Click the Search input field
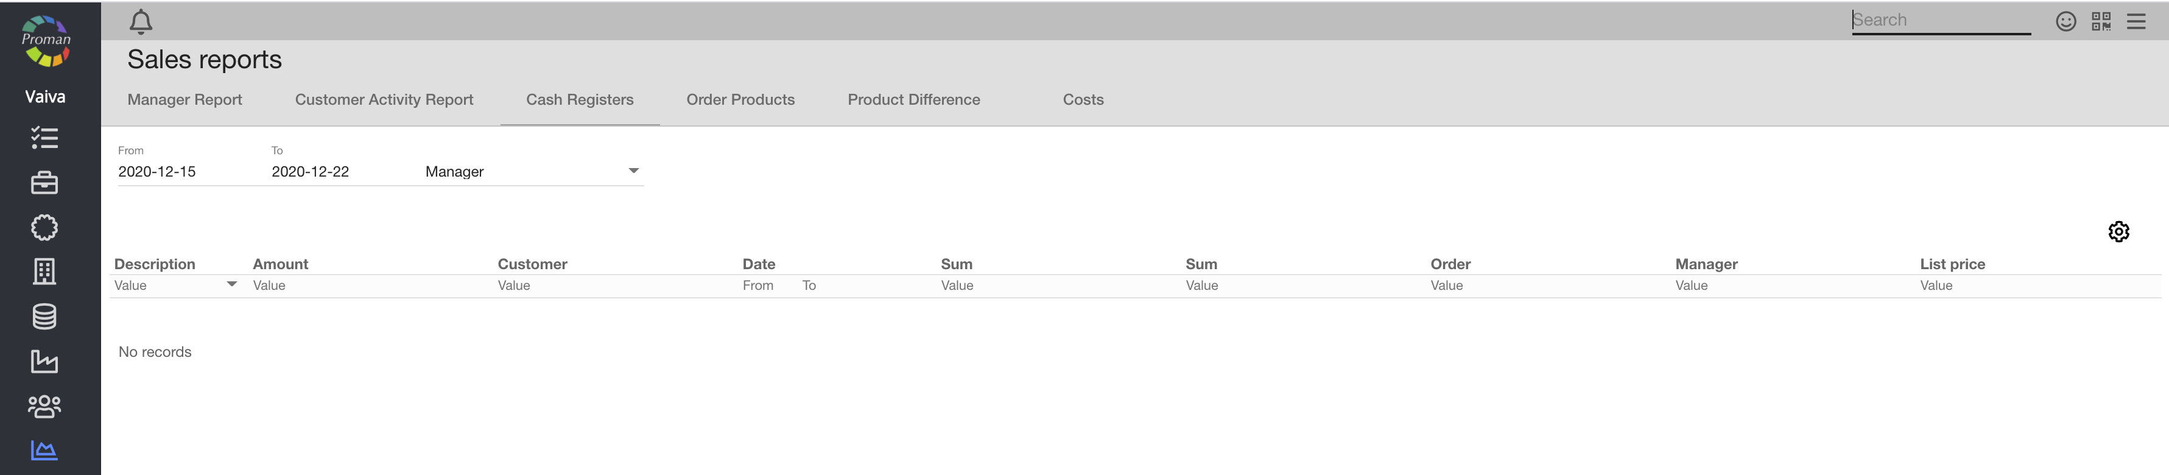 (1940, 20)
